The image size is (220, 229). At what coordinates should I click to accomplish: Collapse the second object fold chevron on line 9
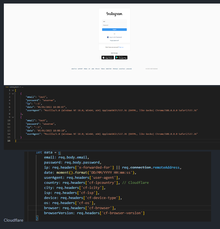pos(13,117)
